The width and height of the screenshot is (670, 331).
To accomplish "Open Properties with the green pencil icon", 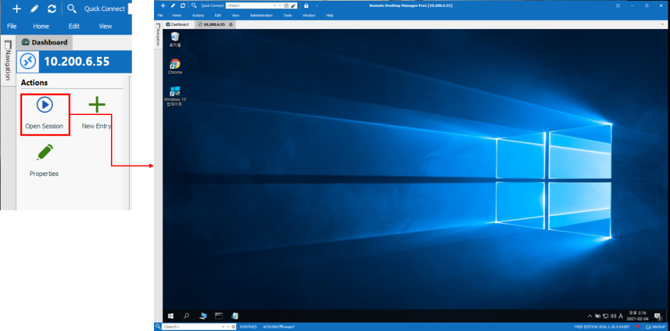I will coord(44,152).
